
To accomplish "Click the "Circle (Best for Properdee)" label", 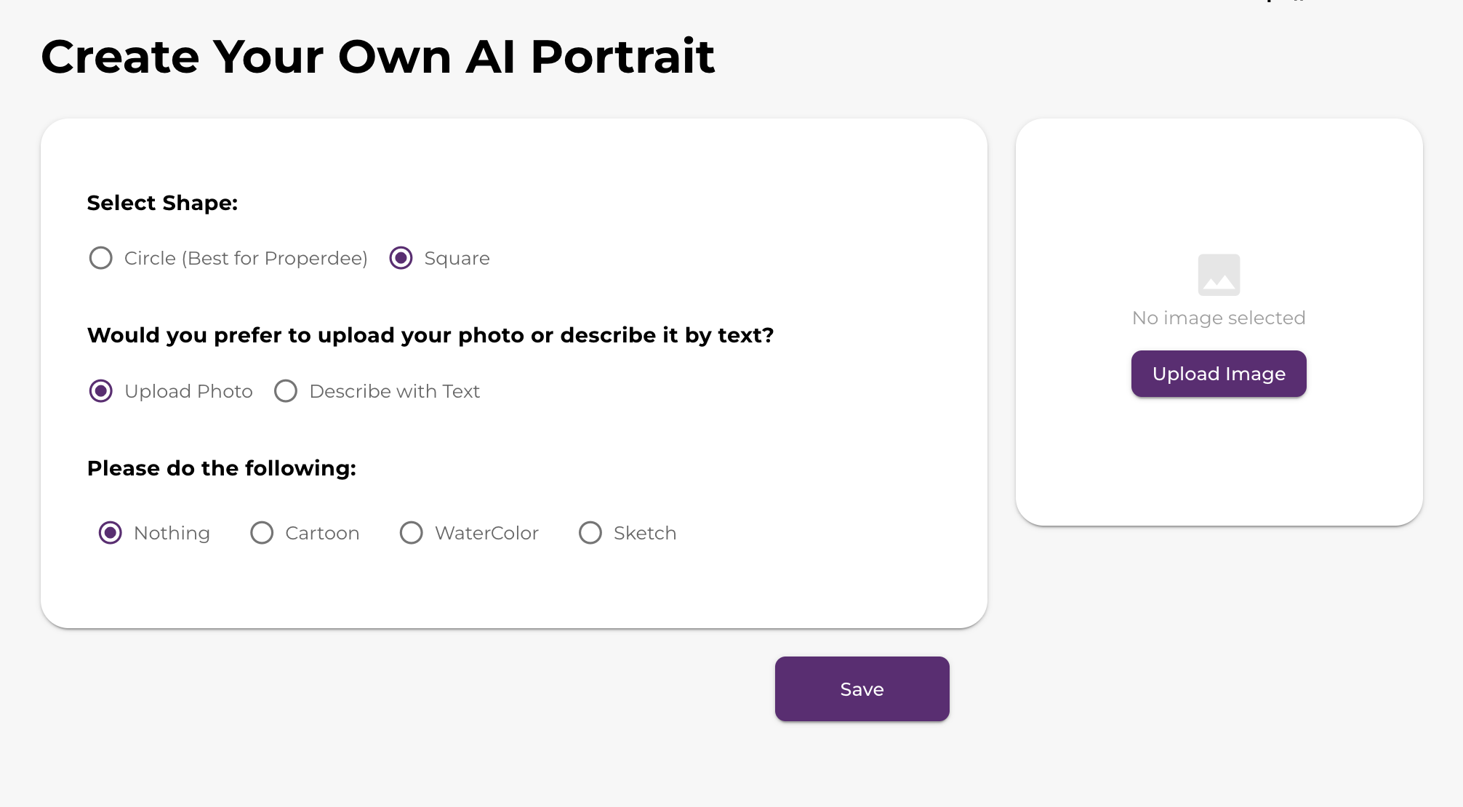I will coord(246,258).
